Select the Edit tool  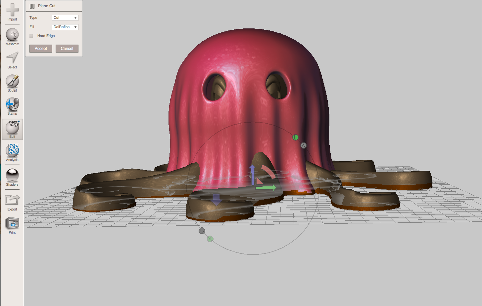[12, 129]
